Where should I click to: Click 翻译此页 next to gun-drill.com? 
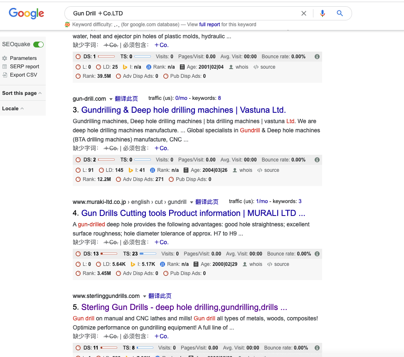[126, 99]
